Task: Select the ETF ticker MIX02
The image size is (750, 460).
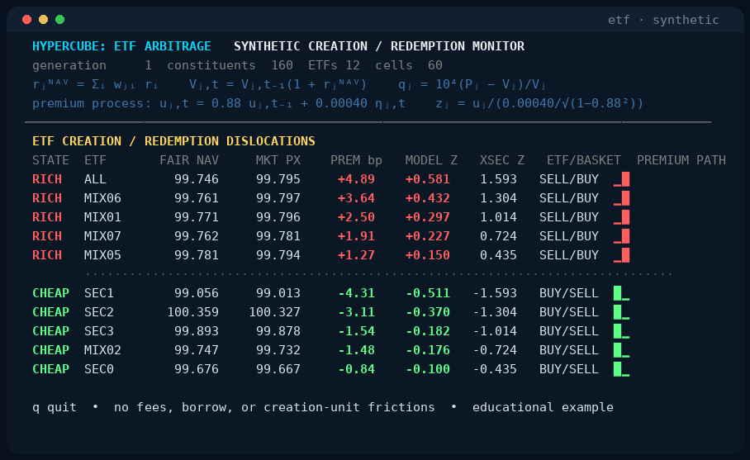Action: (x=103, y=350)
